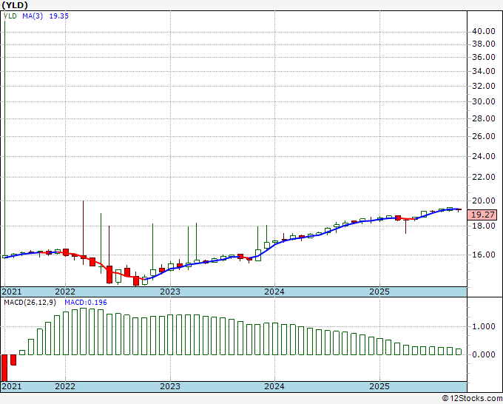Click the 1.000 MACD axis label

(484, 326)
